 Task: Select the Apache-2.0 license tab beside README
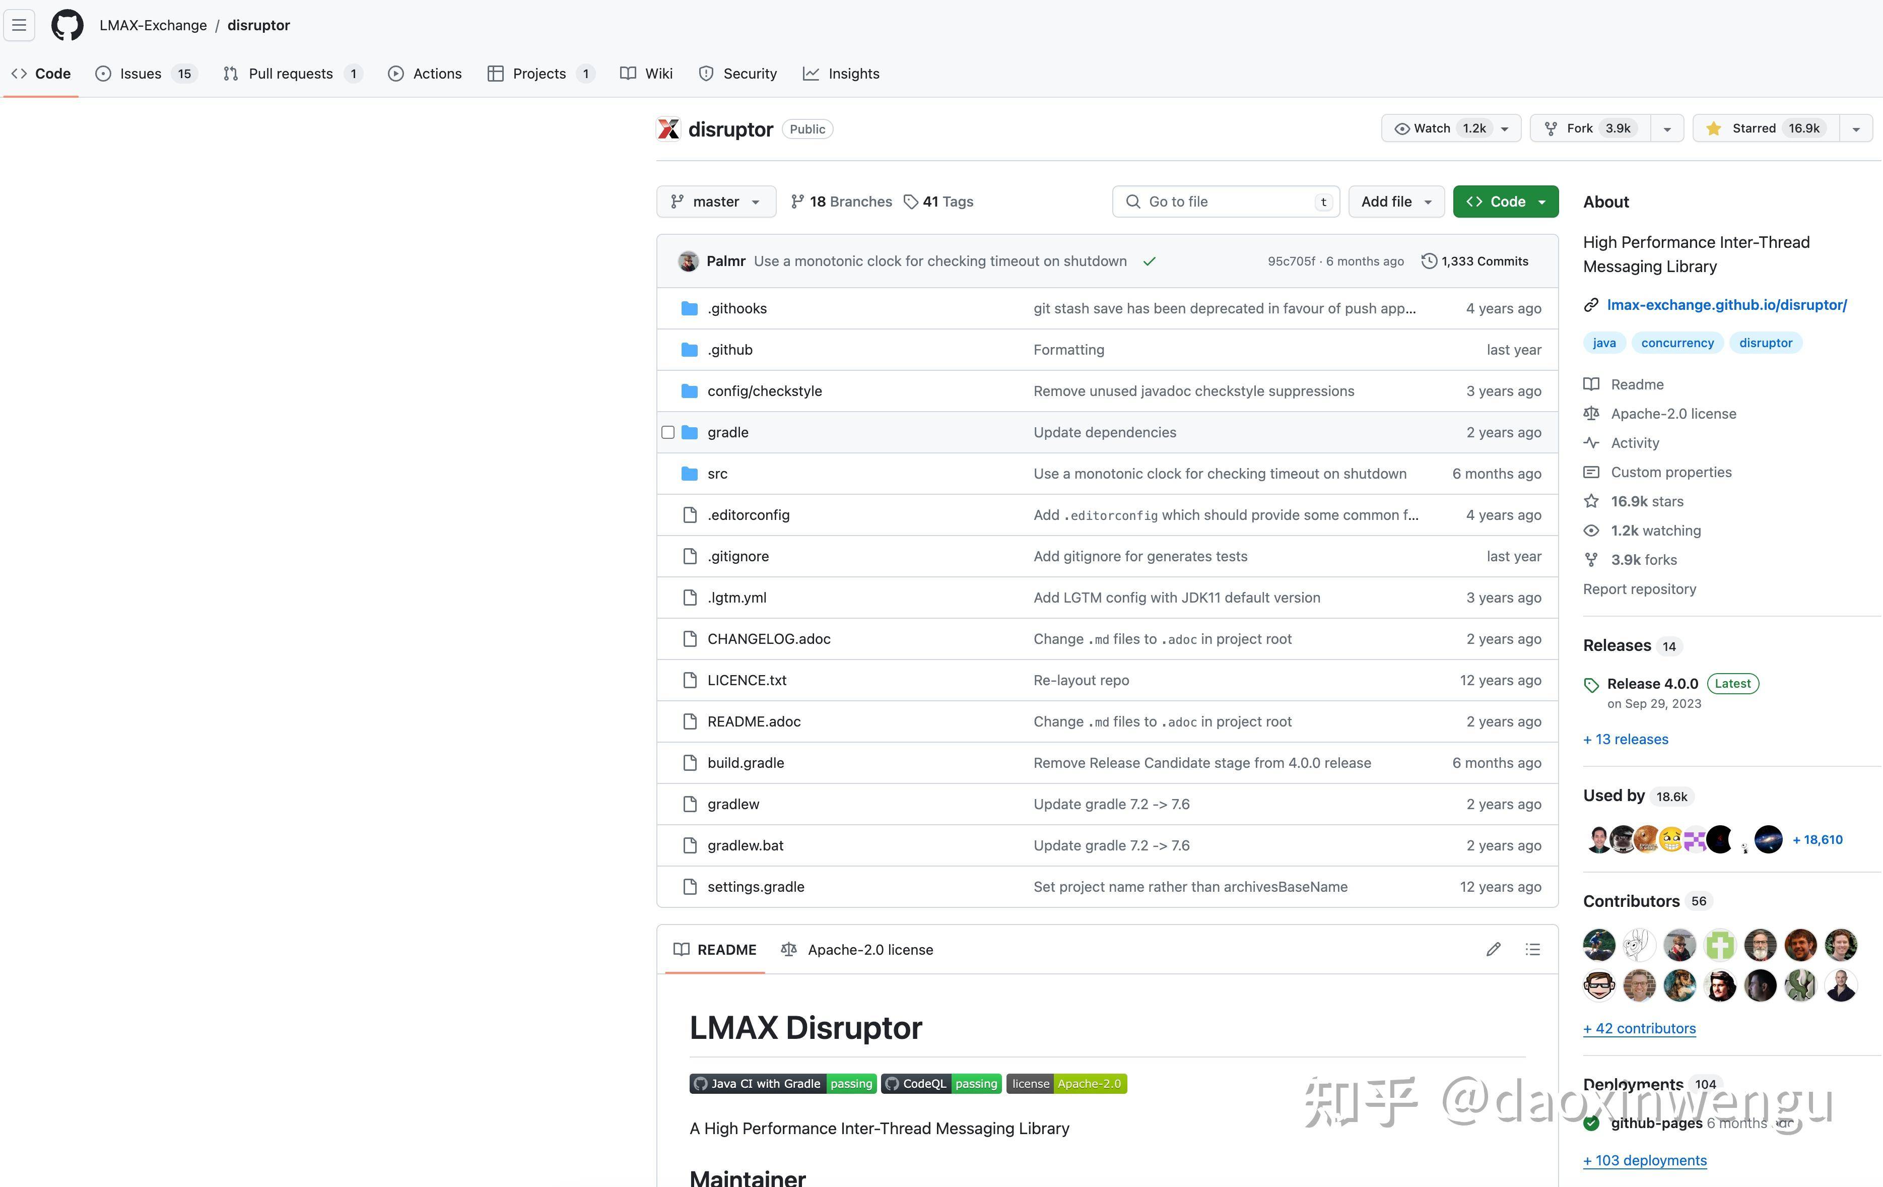click(x=857, y=949)
